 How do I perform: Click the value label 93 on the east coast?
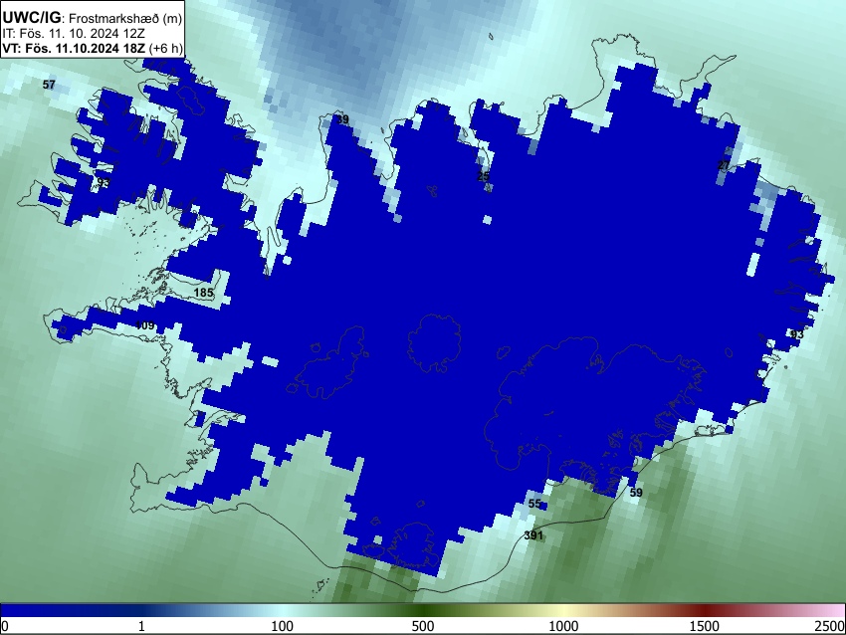tap(797, 334)
